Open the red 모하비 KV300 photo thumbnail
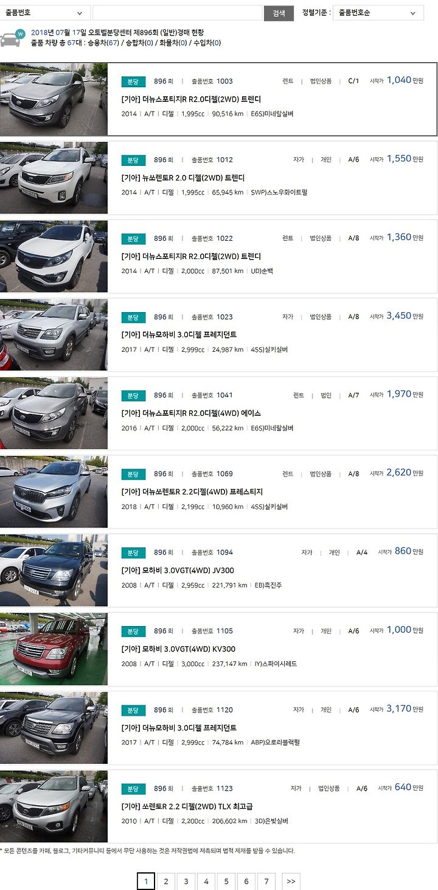The width and height of the screenshot is (438, 890). click(54, 649)
